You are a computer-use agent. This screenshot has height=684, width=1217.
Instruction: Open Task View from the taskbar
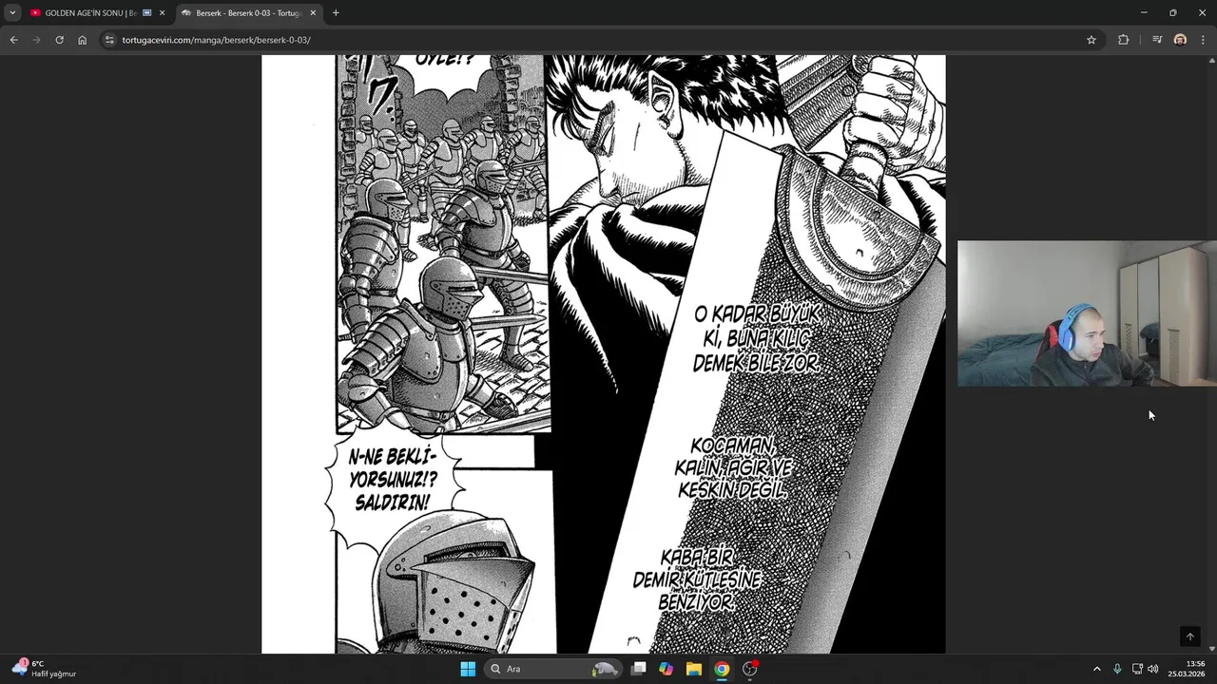[639, 669]
